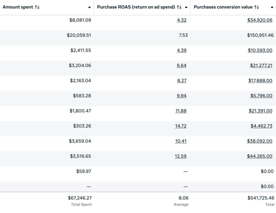Open ROAS value 4.39 link
Viewport: 276px width, 213px height.
click(182, 50)
